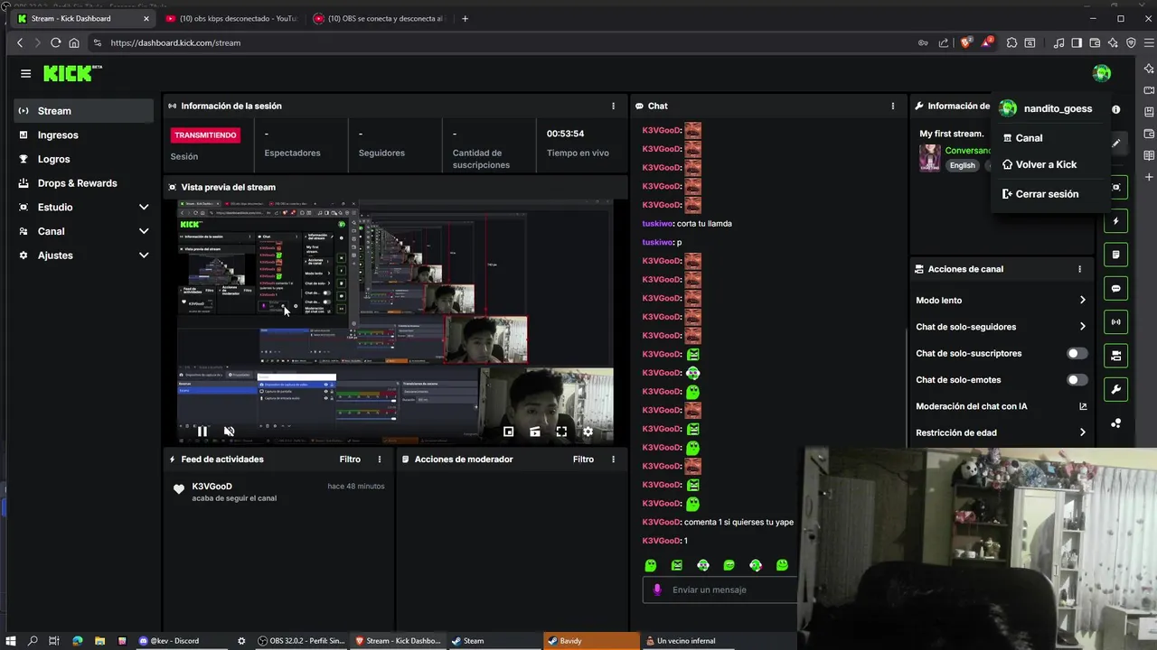1157x650 pixels.
Task: Open Acciones de canal three-dot menu
Action: click(x=1079, y=269)
